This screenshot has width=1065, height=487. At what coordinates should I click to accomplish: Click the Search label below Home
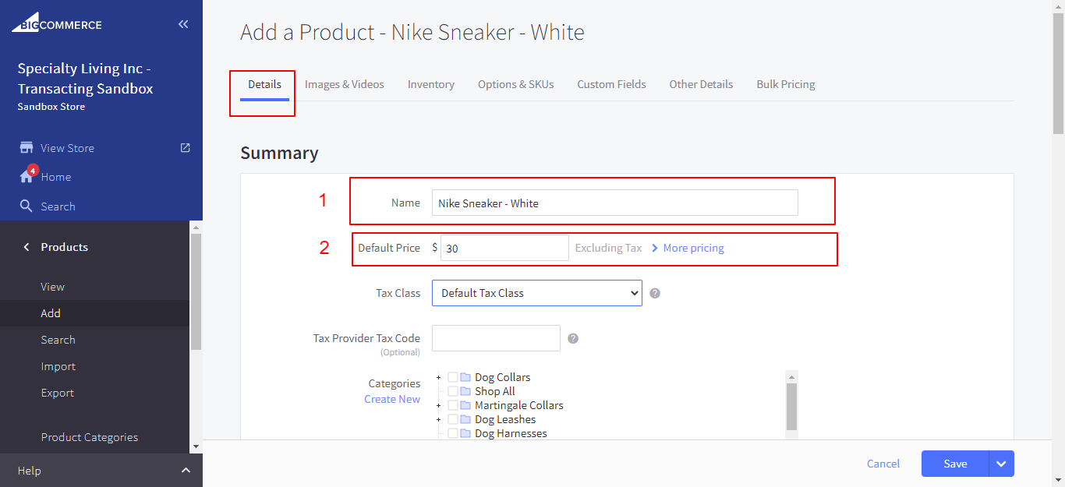pos(58,206)
